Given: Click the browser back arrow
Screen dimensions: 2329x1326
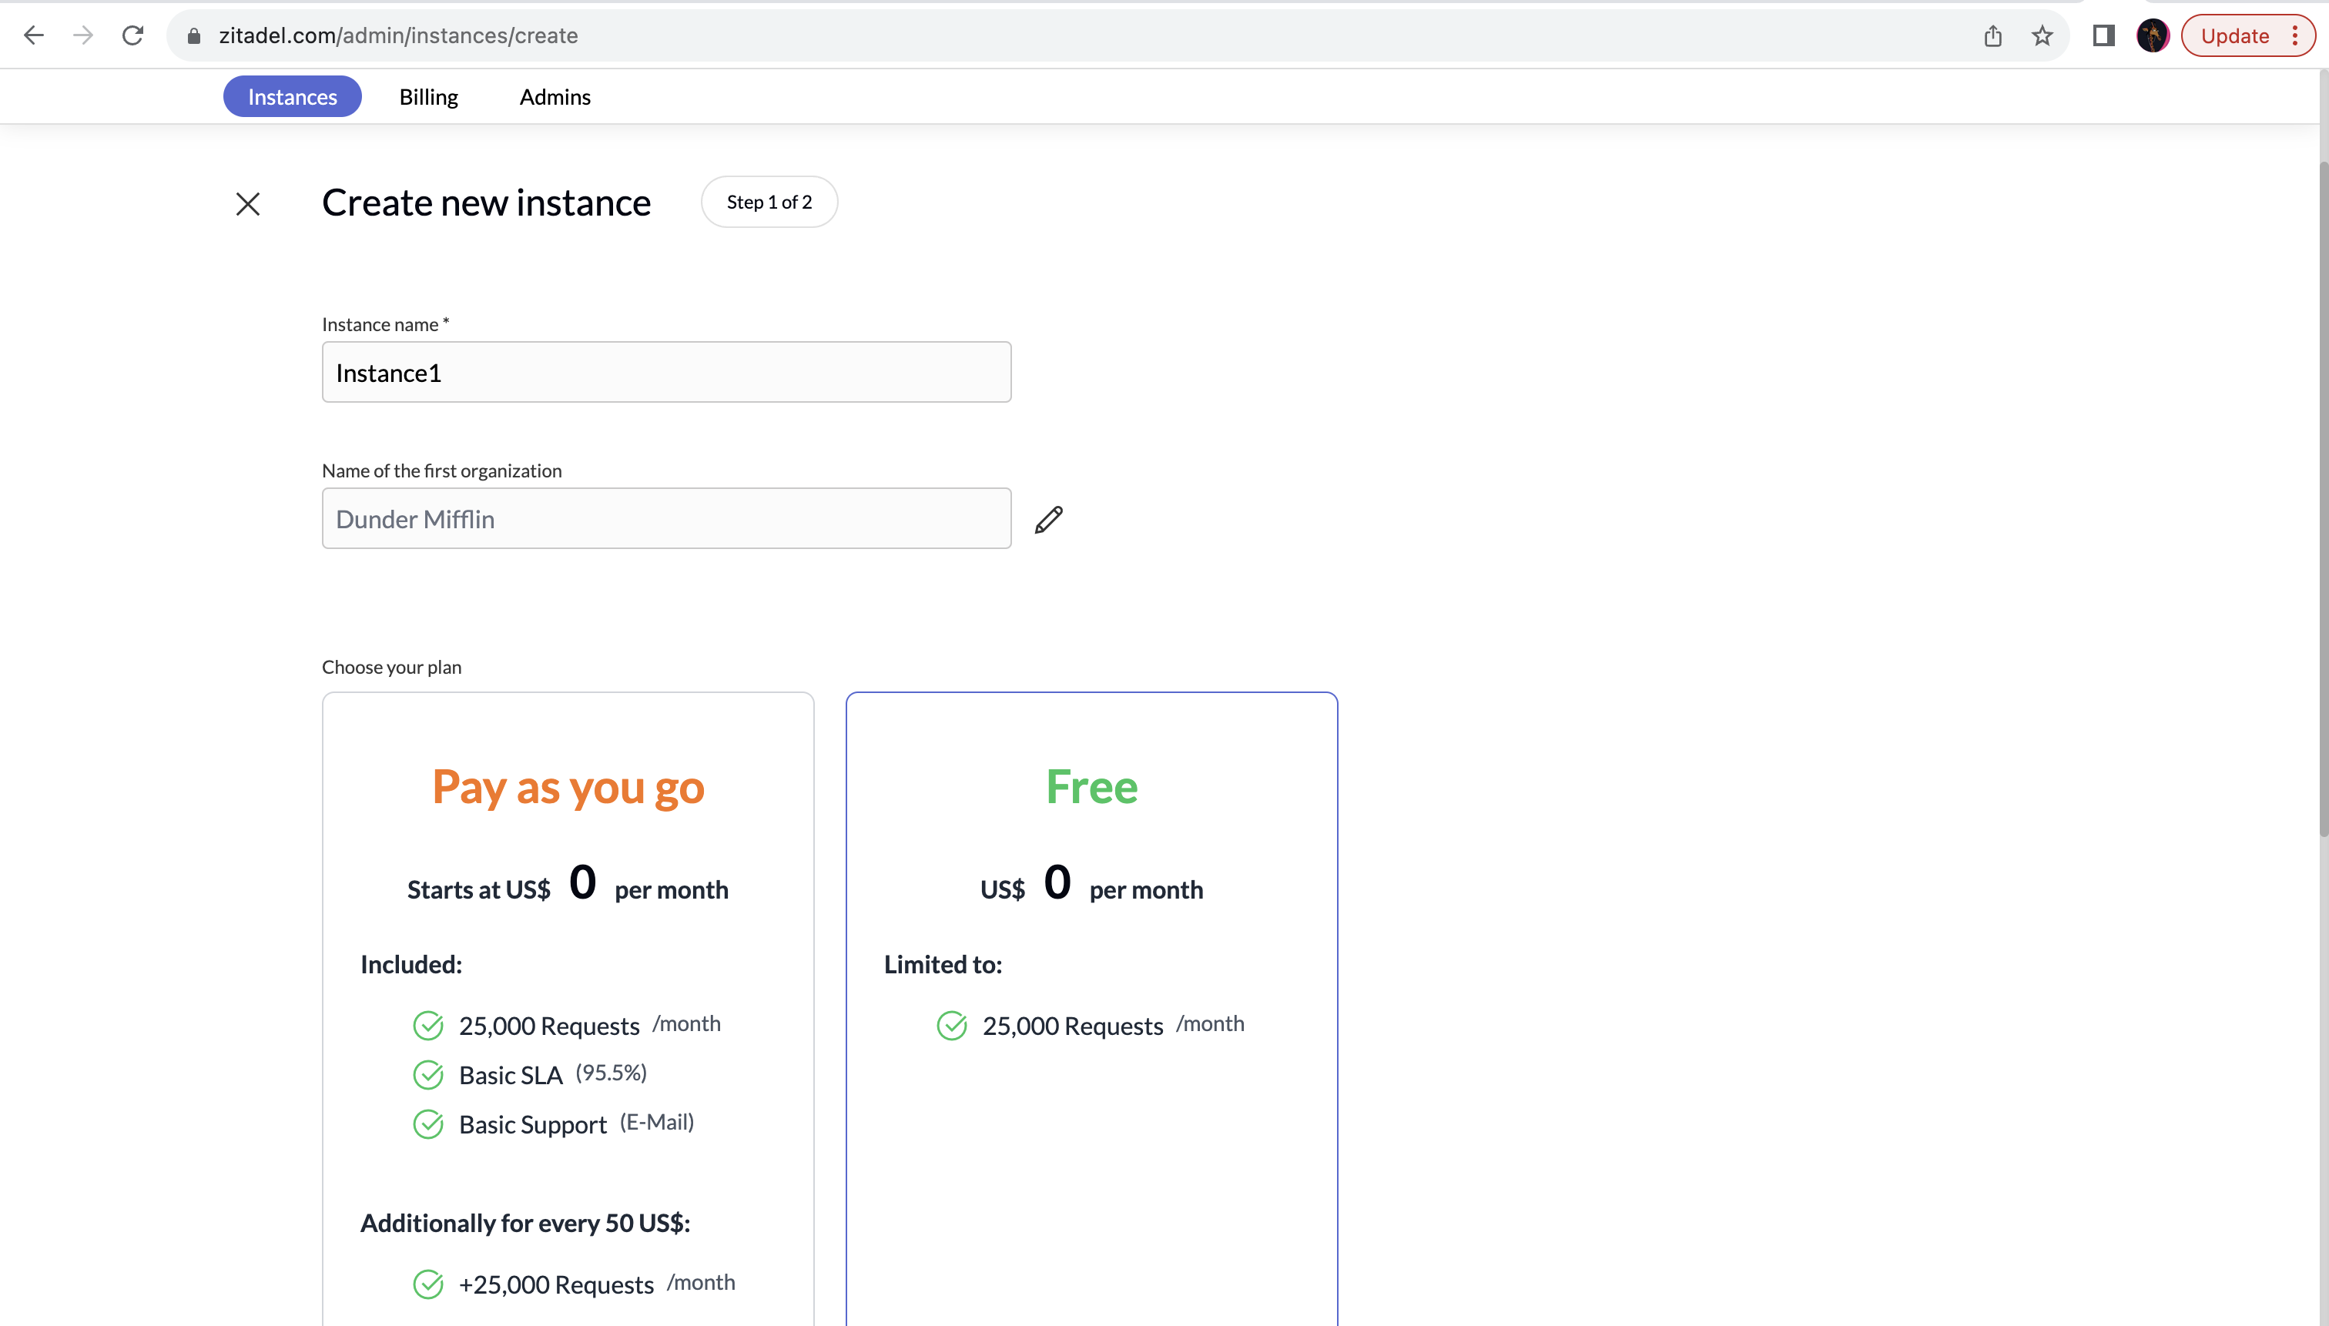Looking at the screenshot, I should (34, 35).
